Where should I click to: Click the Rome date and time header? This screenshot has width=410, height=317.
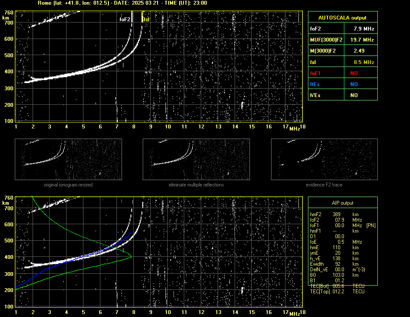[122, 3]
